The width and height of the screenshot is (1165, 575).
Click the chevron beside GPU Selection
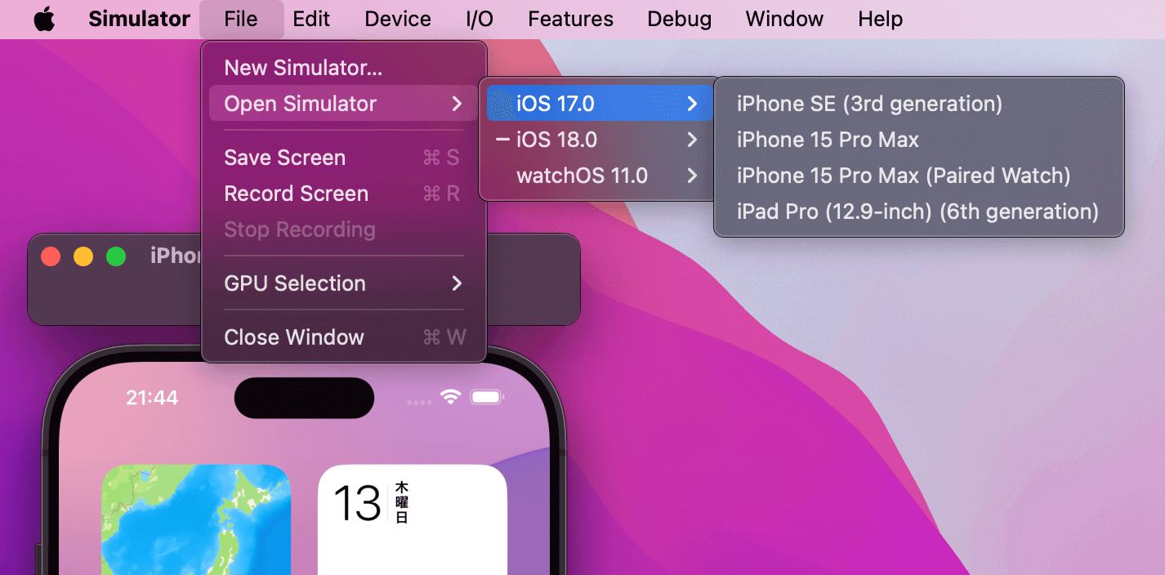pyautogui.click(x=457, y=283)
